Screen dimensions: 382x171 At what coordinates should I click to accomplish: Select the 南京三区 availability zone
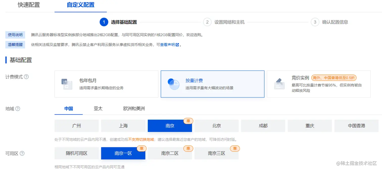pos(217,153)
